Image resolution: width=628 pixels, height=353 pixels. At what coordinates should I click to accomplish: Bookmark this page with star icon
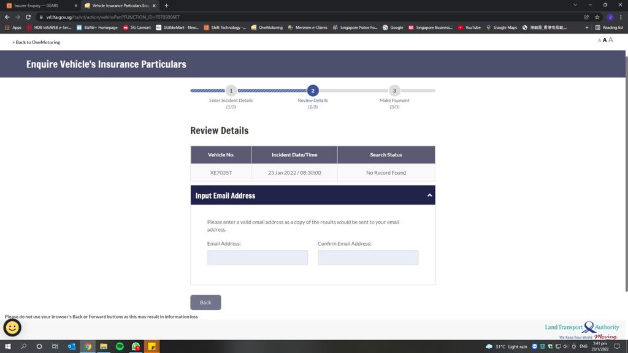pos(597,17)
